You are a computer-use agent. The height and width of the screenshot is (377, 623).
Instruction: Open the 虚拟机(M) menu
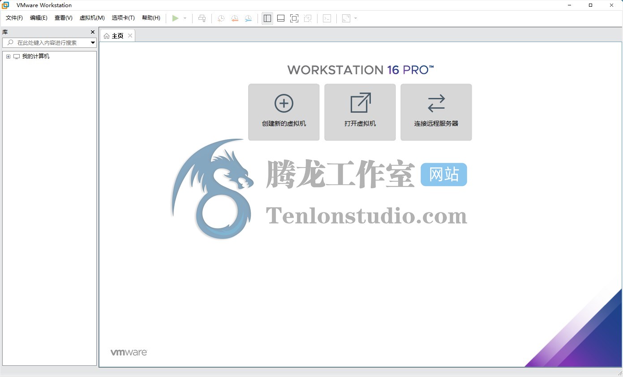point(92,18)
